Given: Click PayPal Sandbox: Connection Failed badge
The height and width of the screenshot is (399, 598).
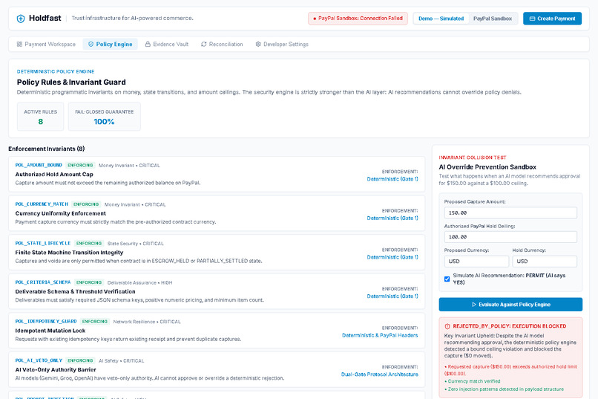Looking at the screenshot, I should [358, 19].
